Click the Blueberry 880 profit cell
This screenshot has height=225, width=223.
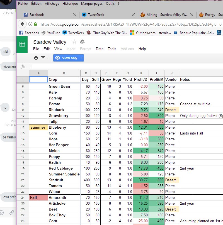pyautogui.click(x=156, y=127)
